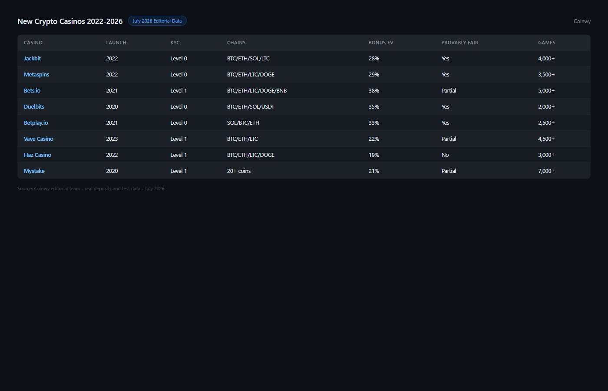Click Betplay.io chains SOL/BTC/ETH

(243, 123)
